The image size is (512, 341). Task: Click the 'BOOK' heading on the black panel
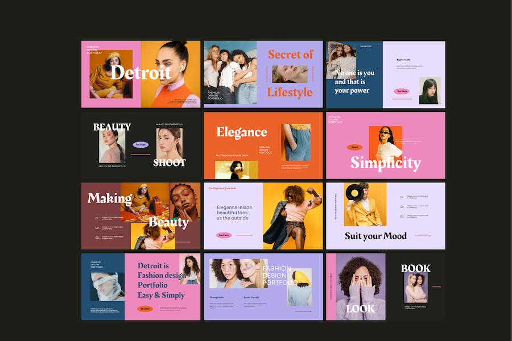pyautogui.click(x=416, y=268)
